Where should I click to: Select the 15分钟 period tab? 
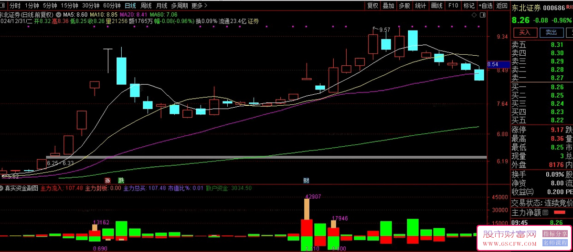[70, 6]
